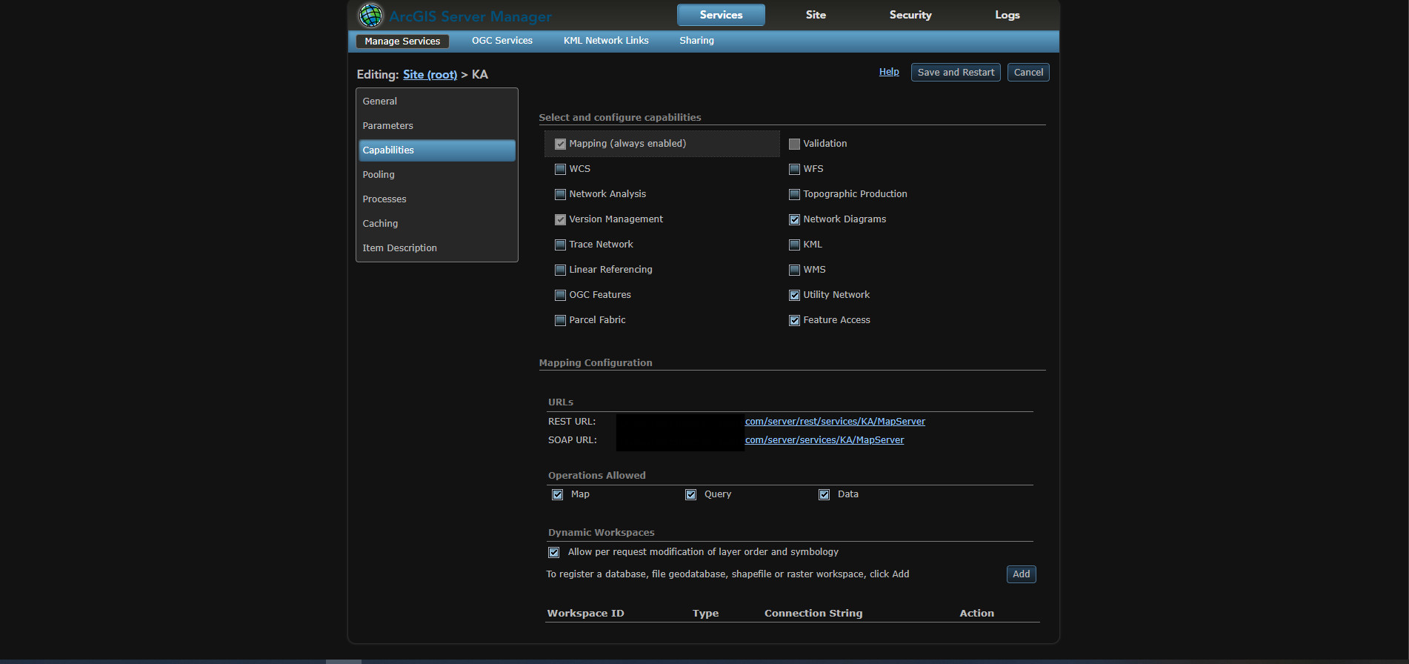Enable Trace Network capability

[x=560, y=245]
